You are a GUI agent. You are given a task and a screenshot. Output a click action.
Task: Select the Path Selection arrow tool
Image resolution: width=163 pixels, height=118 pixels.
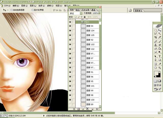click(156, 56)
